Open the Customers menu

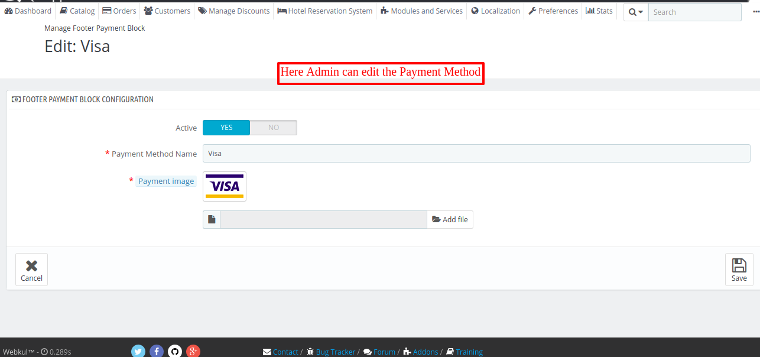(167, 11)
